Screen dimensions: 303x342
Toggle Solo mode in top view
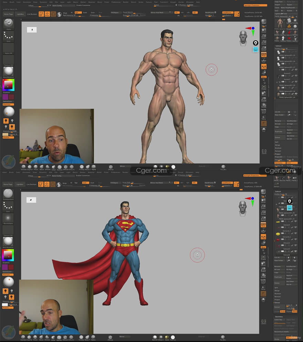264,129
